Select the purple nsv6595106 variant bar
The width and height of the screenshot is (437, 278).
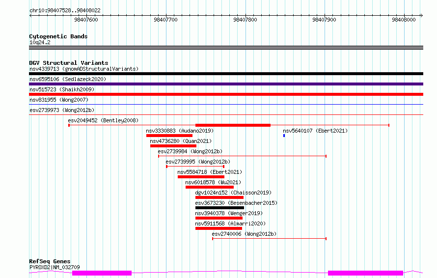pyautogui.click(x=226, y=84)
